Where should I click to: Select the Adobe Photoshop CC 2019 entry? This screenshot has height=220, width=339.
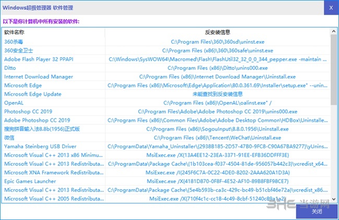point(37,120)
